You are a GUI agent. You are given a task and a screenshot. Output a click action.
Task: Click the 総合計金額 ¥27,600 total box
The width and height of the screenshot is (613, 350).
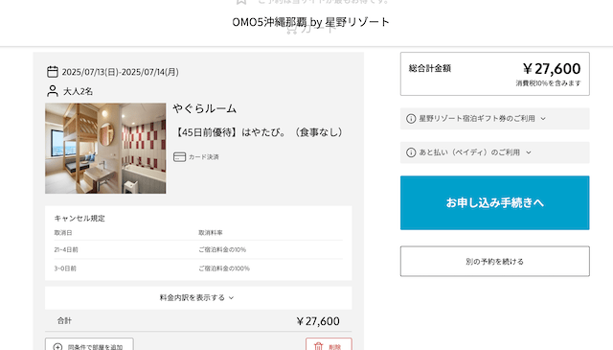click(x=495, y=74)
